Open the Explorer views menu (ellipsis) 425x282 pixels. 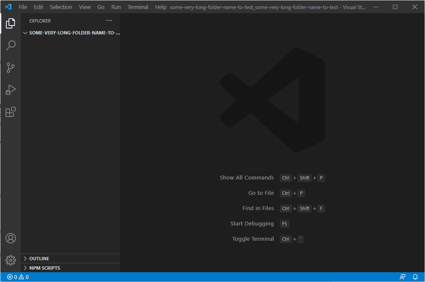[109, 20]
